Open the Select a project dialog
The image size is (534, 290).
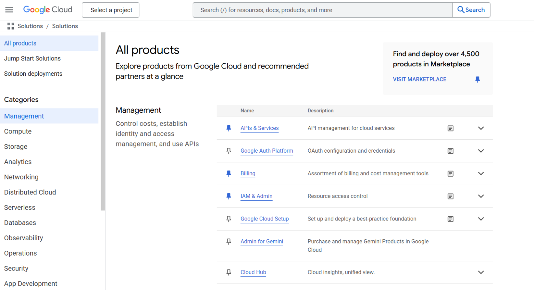pos(110,10)
